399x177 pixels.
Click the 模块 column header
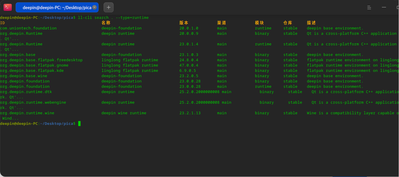(259, 23)
